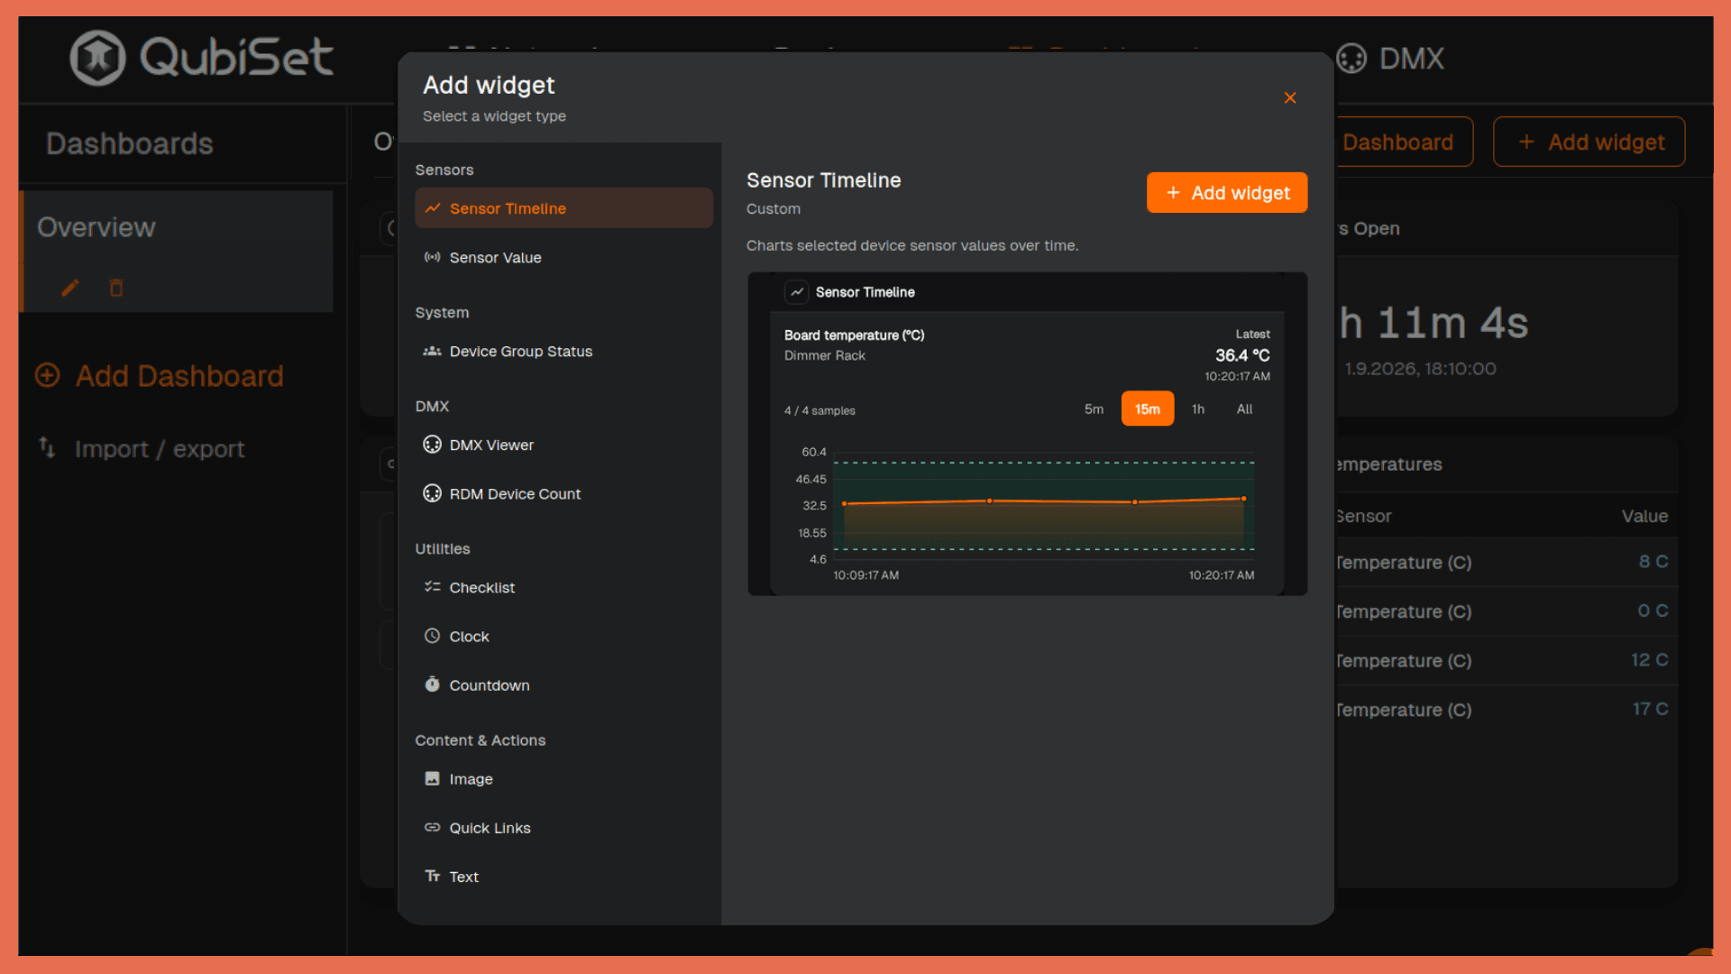Choose Clock widget type

(x=563, y=636)
